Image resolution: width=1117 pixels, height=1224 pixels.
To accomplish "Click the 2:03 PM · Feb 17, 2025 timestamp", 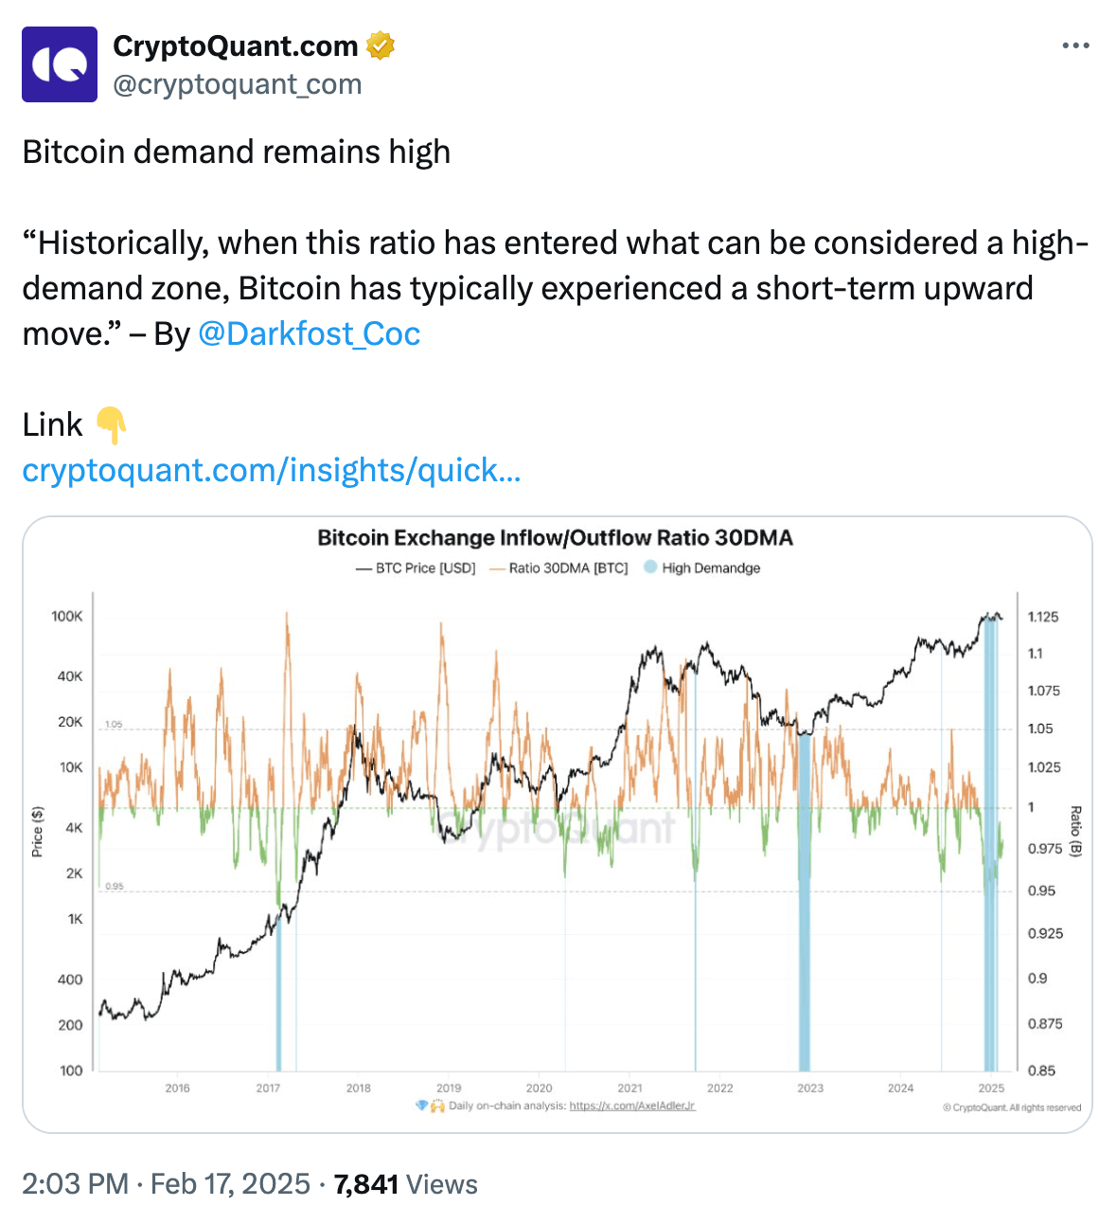I will pyautogui.click(x=166, y=1184).
